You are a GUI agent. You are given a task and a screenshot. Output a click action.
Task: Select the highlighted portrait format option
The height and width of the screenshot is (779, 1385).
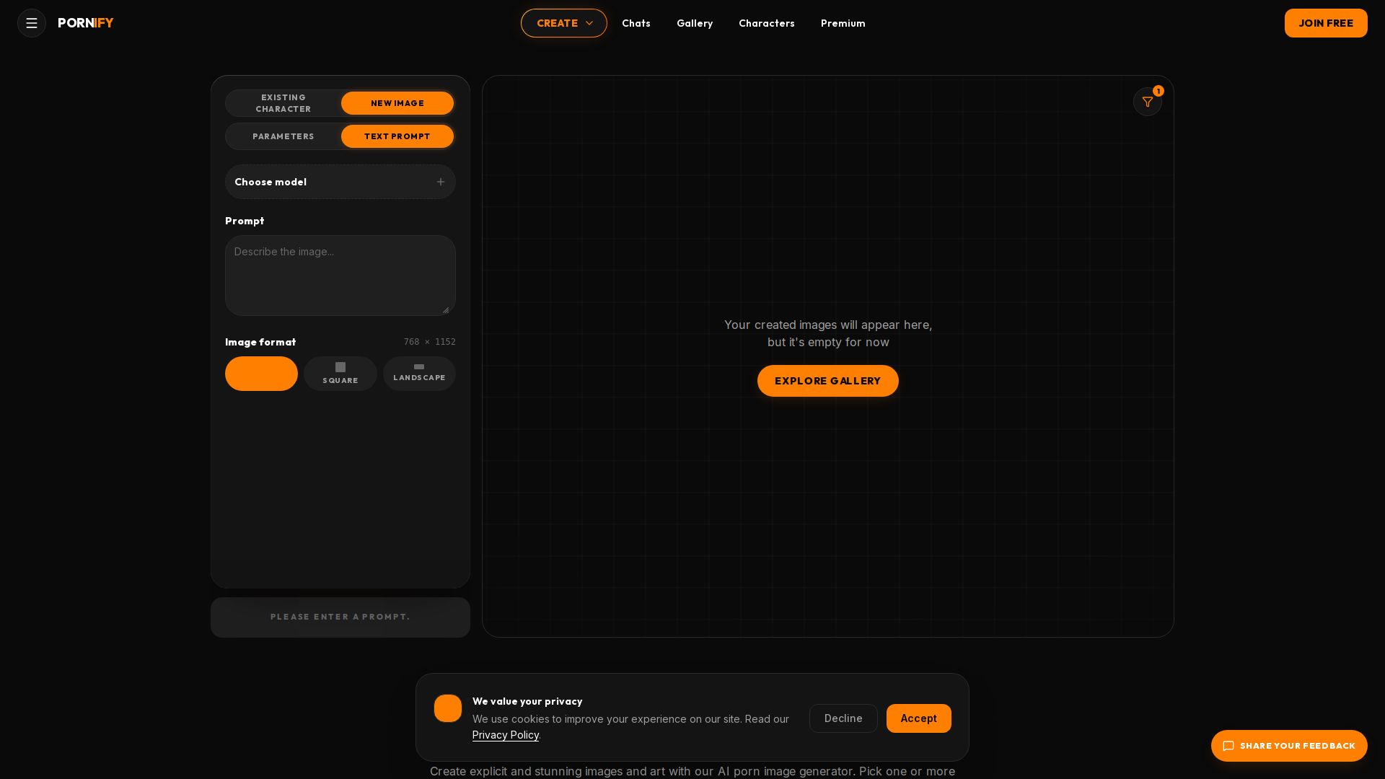coord(261,374)
